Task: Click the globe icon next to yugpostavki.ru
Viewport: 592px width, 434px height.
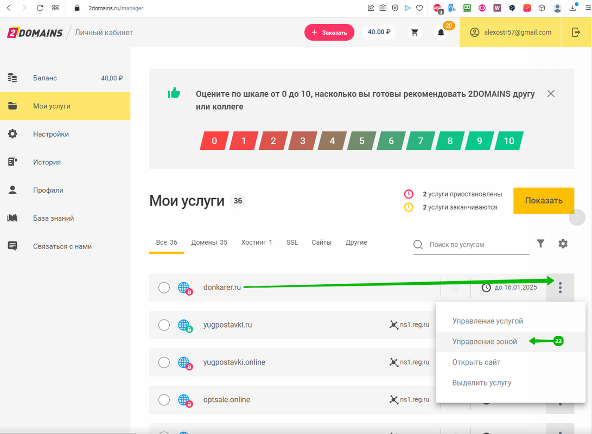Action: coord(185,325)
